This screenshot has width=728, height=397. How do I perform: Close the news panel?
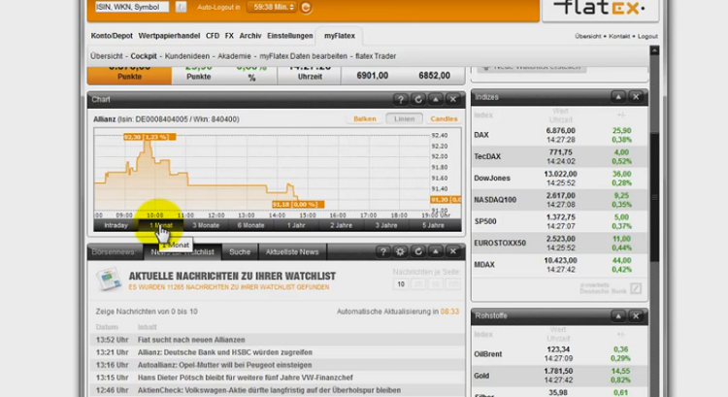[x=453, y=251]
